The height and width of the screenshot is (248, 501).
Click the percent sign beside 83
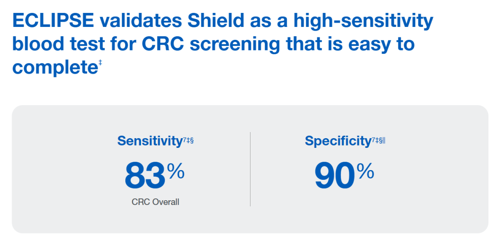coord(176,172)
